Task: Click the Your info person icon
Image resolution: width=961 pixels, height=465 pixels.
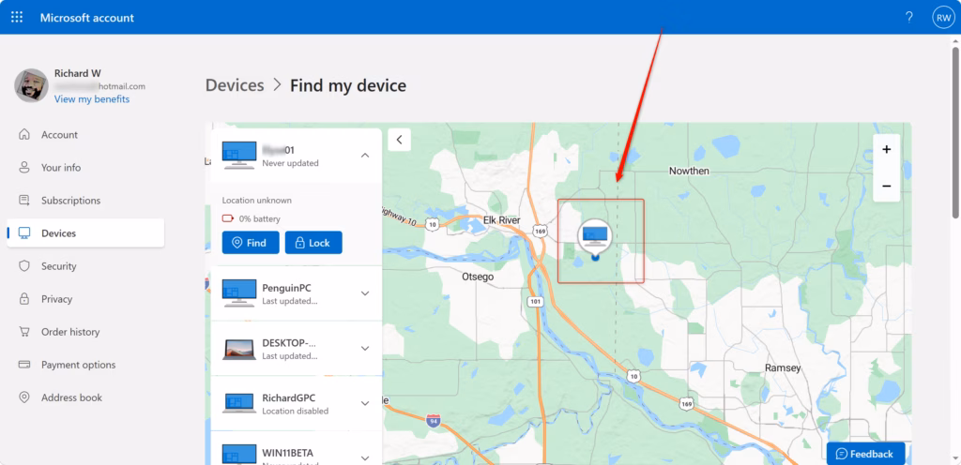Action: [x=24, y=168]
